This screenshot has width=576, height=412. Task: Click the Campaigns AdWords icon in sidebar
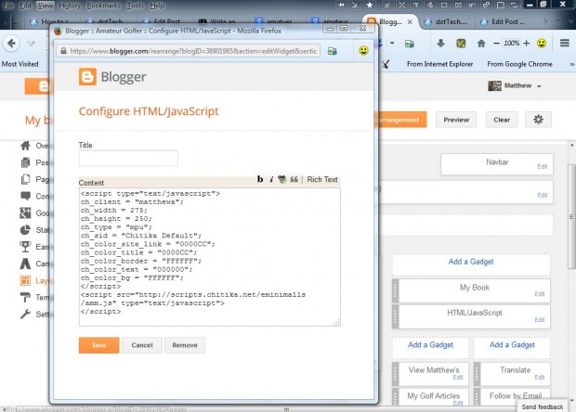tap(25, 264)
